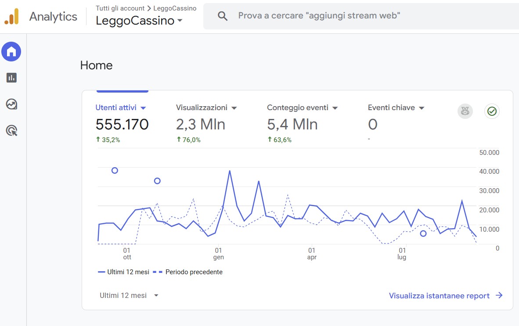Open the Visualizzazioni metric dropdown
This screenshot has height=326, width=519.
click(234, 108)
